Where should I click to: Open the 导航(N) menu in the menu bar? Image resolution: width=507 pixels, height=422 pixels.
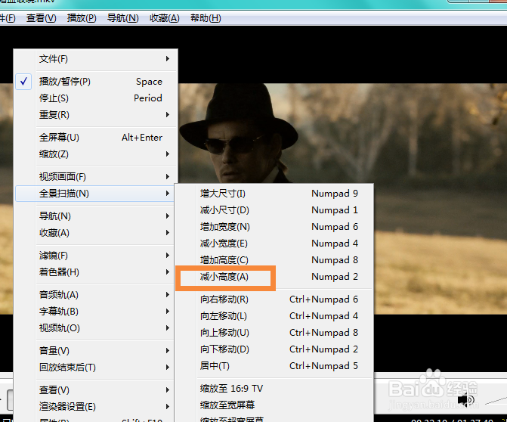(x=123, y=18)
